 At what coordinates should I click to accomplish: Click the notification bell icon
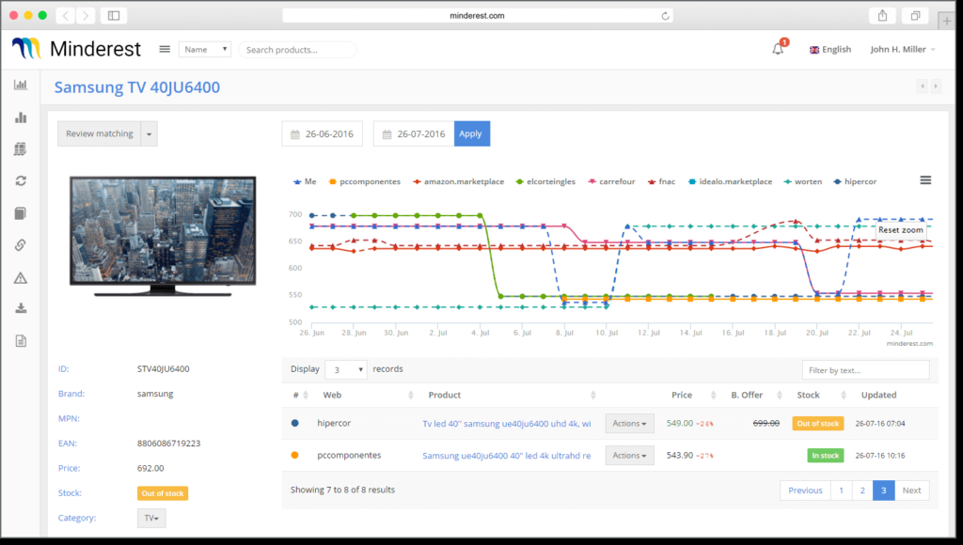[x=778, y=49]
